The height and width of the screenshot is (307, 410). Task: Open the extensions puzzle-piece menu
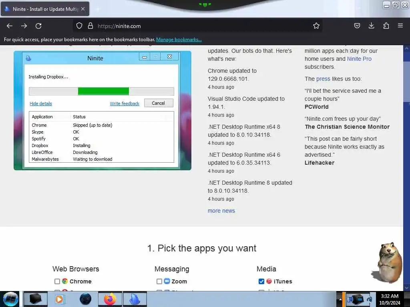pyautogui.click(x=386, y=26)
